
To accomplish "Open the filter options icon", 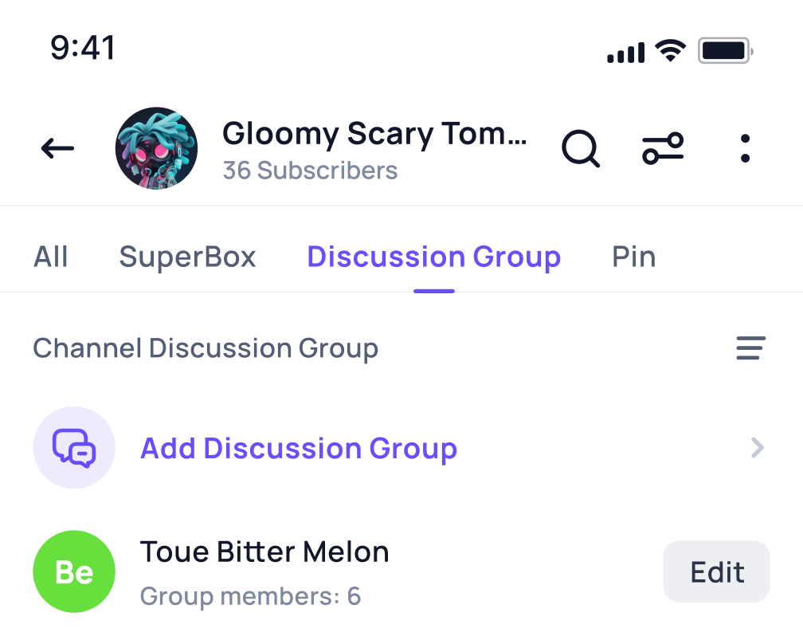I will pyautogui.click(x=663, y=148).
